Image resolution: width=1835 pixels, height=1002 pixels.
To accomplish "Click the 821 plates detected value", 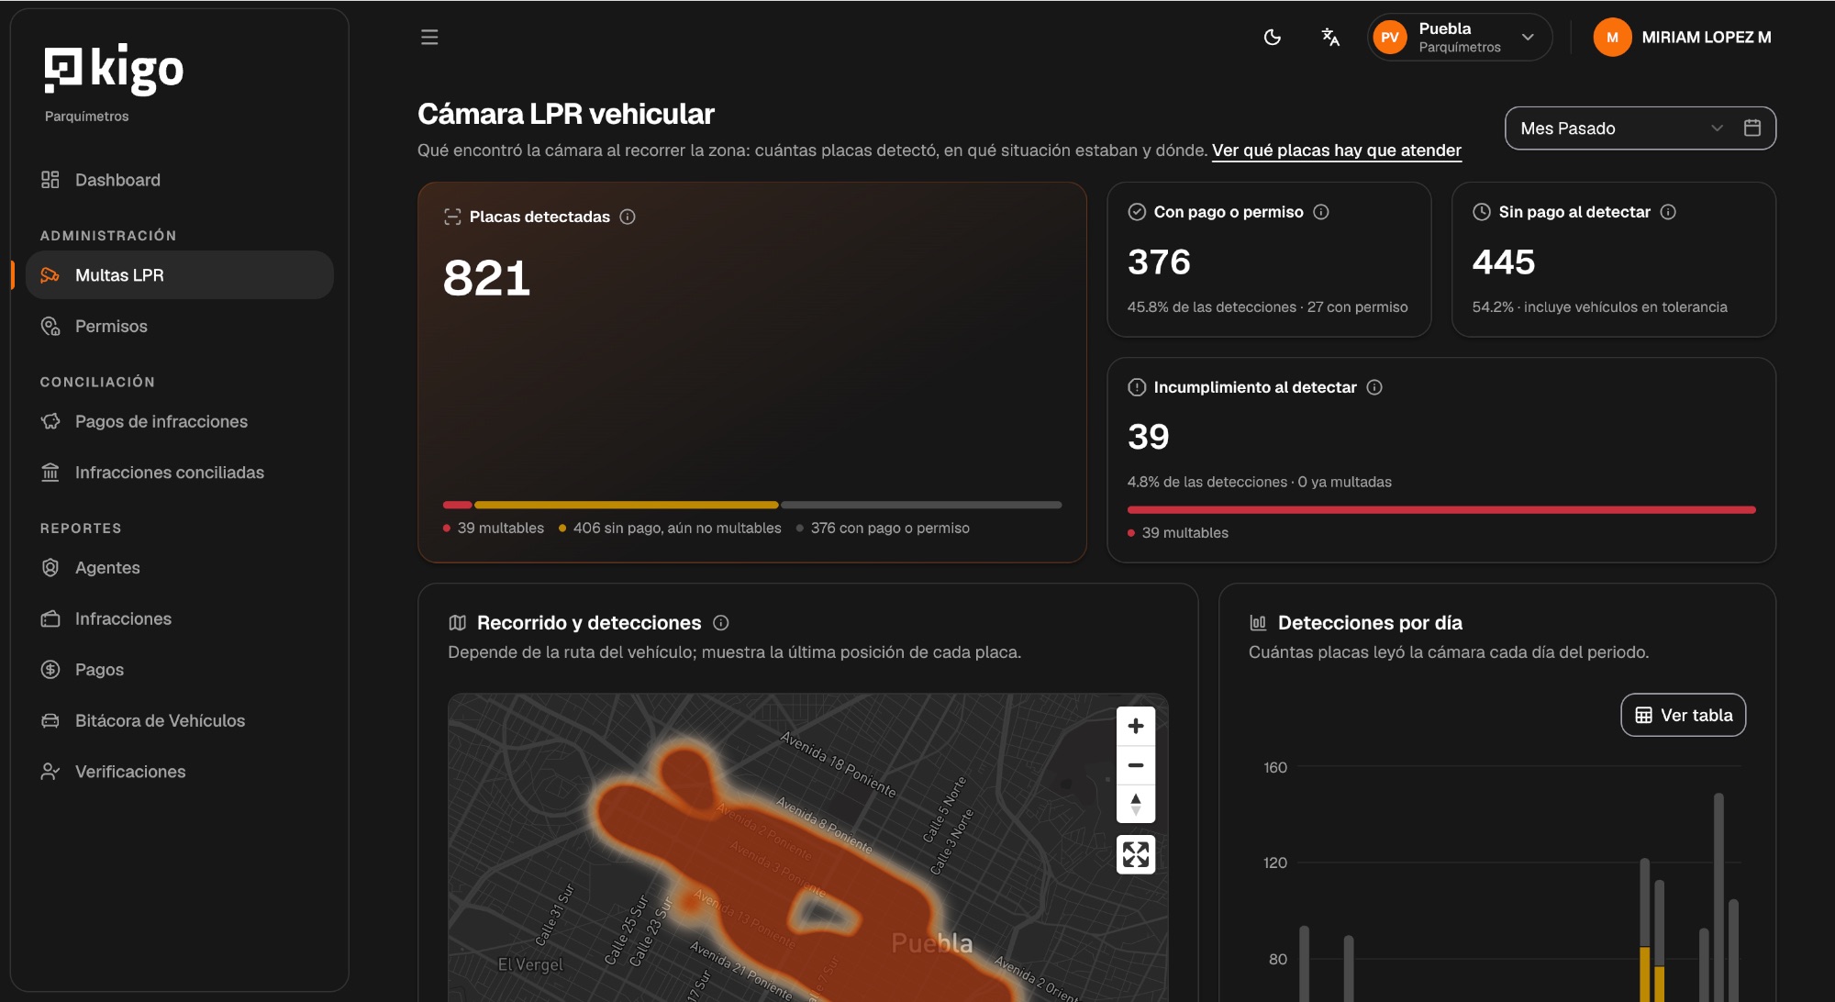I will (487, 278).
